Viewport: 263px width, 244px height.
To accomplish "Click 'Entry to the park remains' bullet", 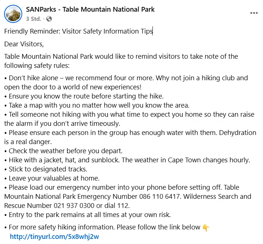I will [x=88, y=215].
